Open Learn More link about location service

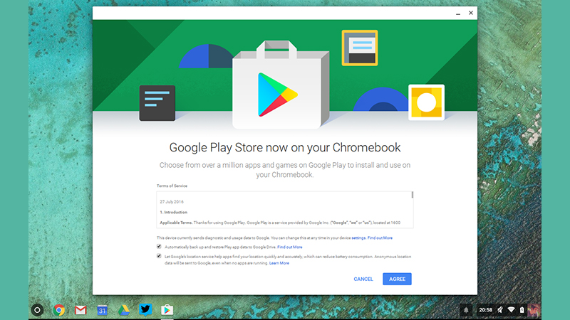tap(279, 263)
